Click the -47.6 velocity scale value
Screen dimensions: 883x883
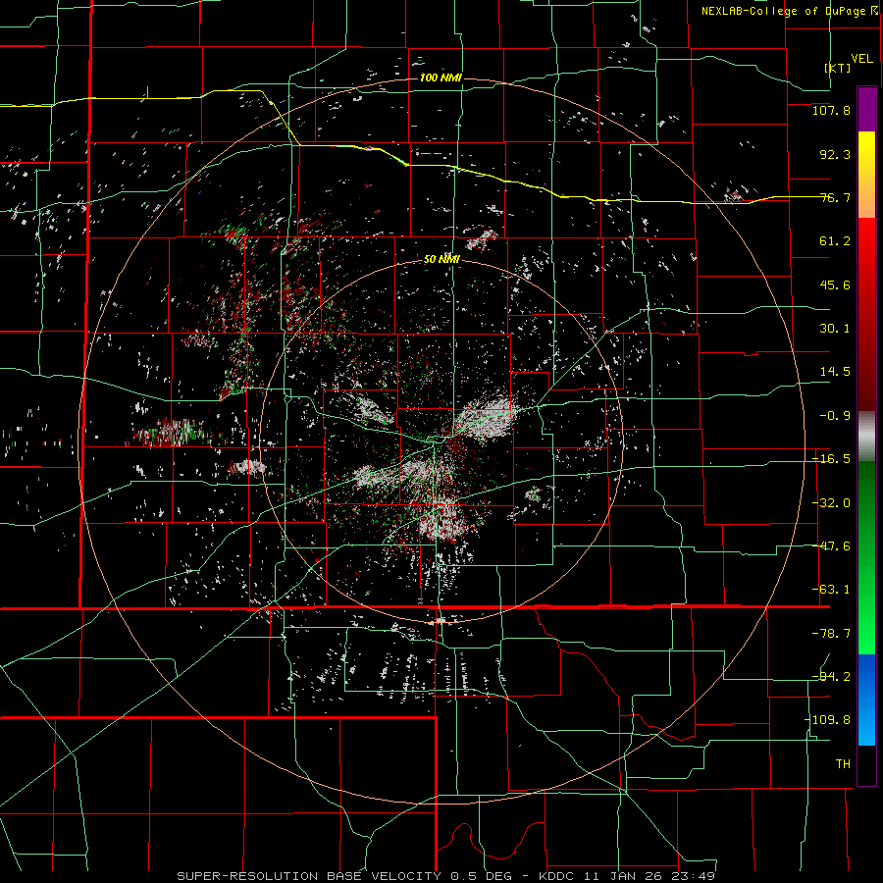click(x=831, y=546)
